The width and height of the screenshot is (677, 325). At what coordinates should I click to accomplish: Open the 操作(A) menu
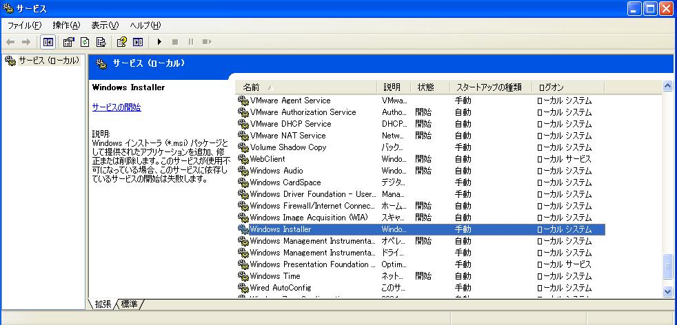66,25
